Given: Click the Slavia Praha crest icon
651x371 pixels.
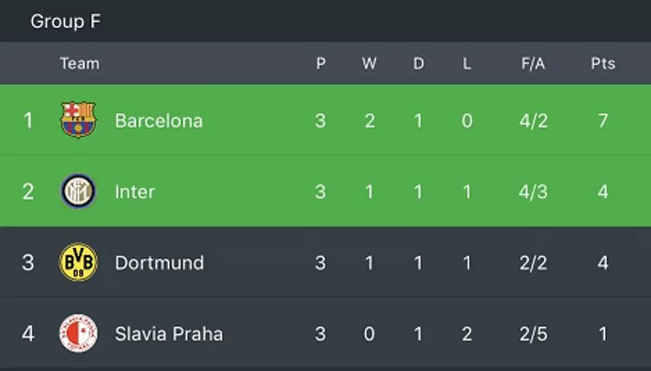Looking at the screenshot, I should point(79,333).
